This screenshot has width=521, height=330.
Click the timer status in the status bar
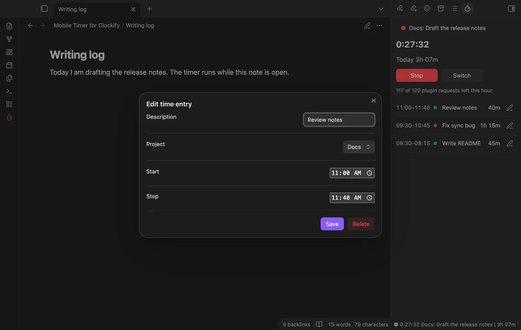tap(455, 324)
